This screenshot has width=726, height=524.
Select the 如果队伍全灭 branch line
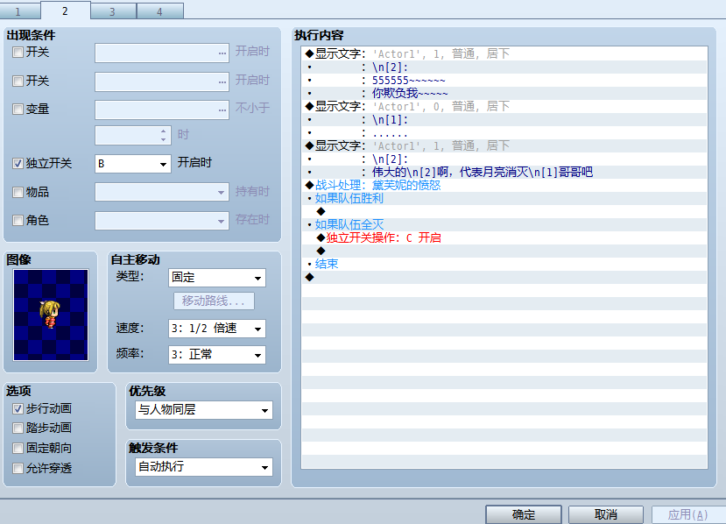(x=504, y=224)
